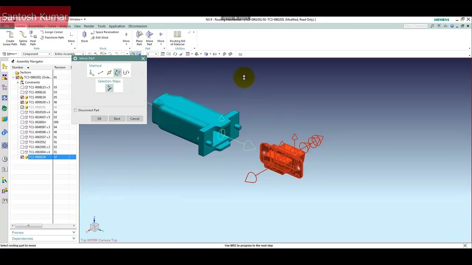This screenshot has width=472, height=265.
Task: Select the Spline Path tool
Action: pyautogui.click(x=23, y=38)
